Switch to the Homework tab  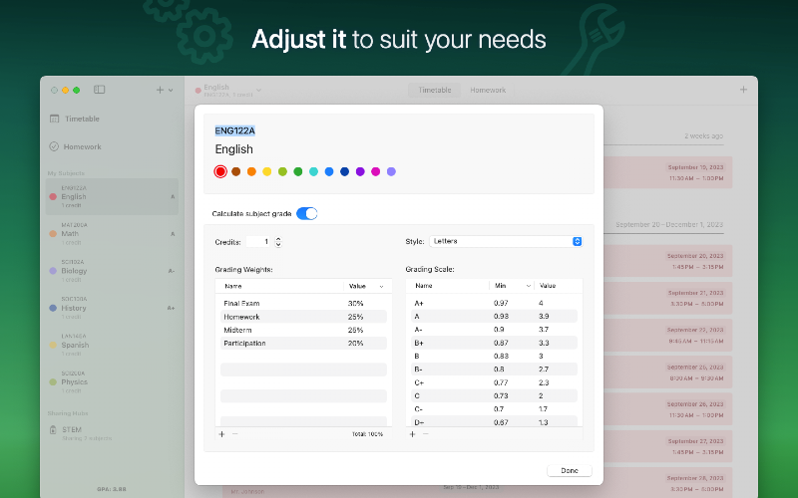coord(488,90)
